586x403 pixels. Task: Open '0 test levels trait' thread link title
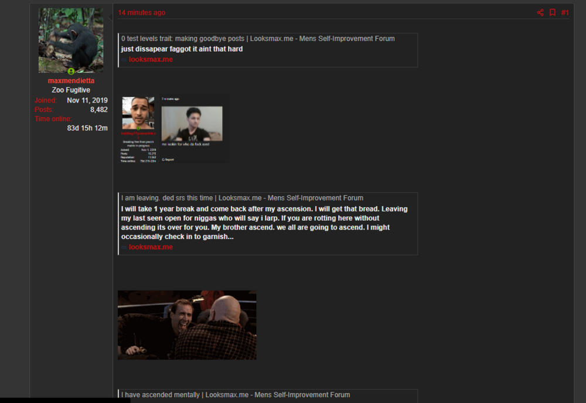click(x=258, y=39)
